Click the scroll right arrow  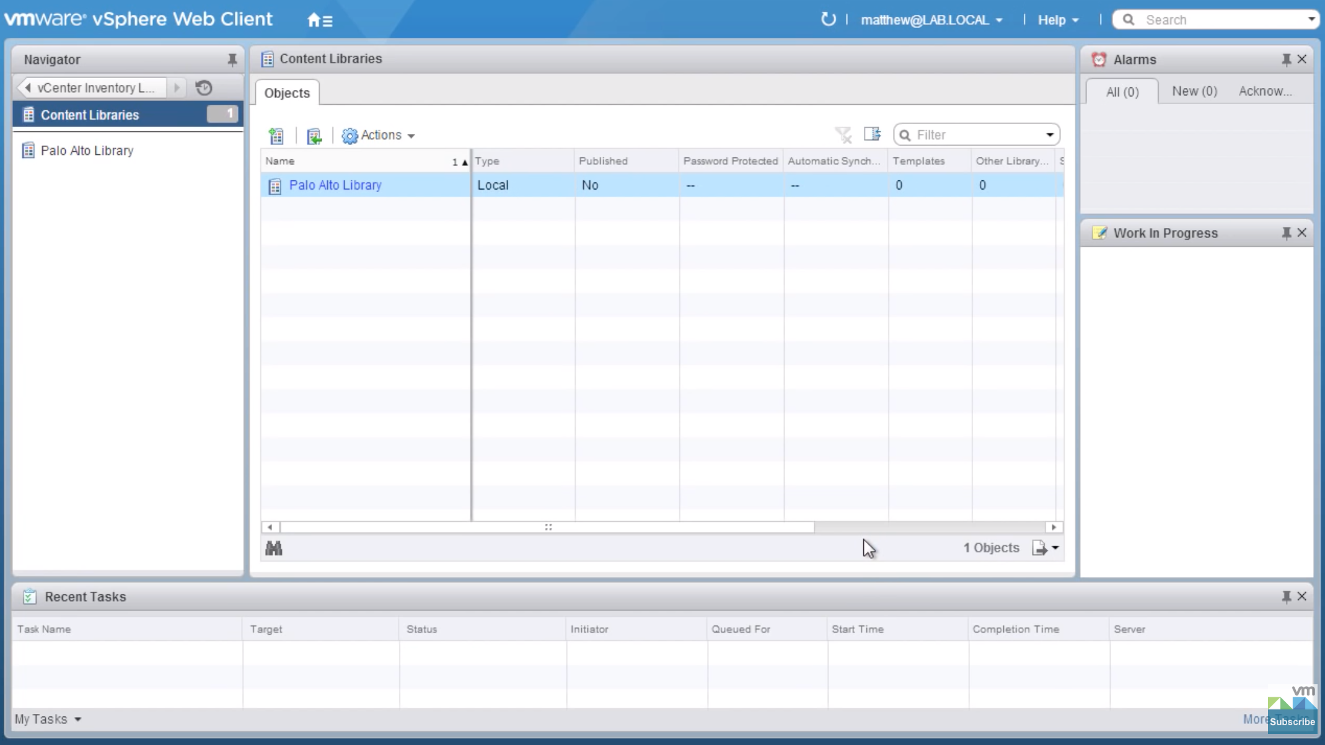1054,527
